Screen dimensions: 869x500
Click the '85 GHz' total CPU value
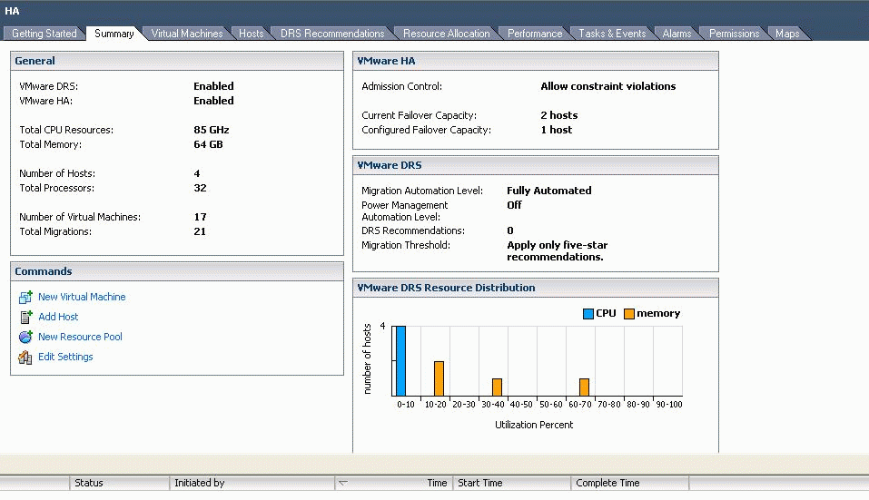coord(212,130)
